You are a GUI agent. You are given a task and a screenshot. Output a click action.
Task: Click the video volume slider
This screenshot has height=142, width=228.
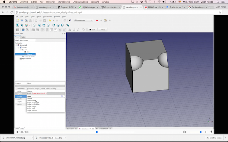pos(195,132)
